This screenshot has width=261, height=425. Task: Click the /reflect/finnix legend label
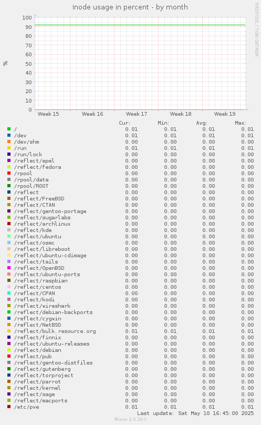click(x=38, y=338)
